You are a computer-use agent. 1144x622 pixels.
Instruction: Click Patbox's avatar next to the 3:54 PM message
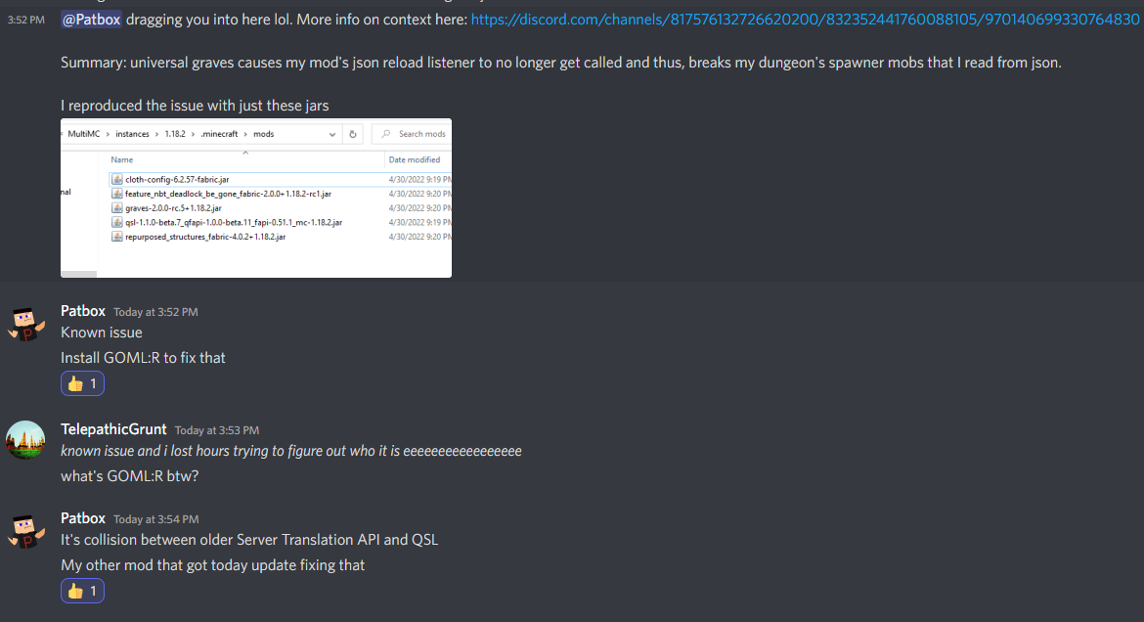point(25,530)
